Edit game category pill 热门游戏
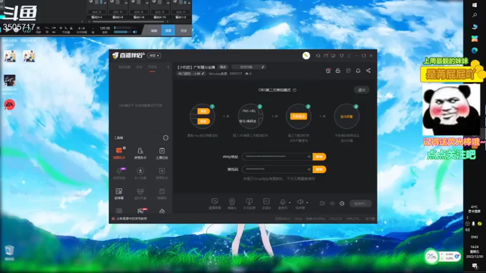Image resolution: width=486 pixels, height=273 pixels. pos(191,73)
